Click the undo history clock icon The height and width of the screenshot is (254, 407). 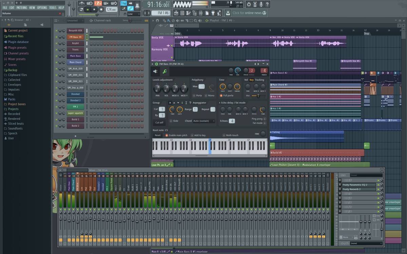pyautogui.click(x=249, y=4)
